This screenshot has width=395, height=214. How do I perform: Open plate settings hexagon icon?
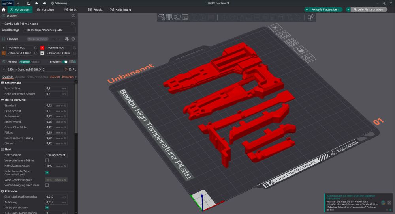coord(309,58)
